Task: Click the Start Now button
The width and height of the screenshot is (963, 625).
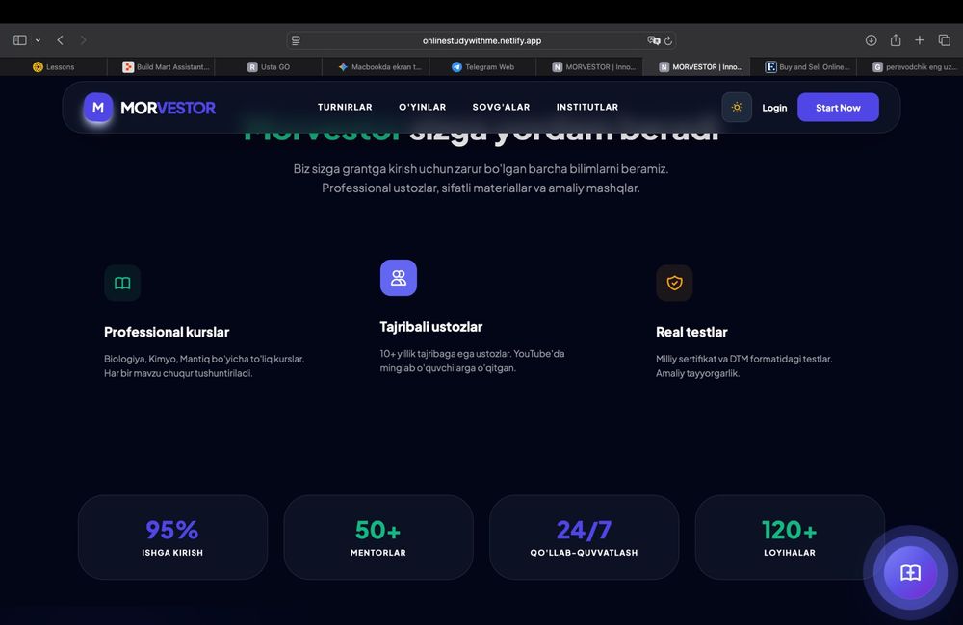Action: 838,108
